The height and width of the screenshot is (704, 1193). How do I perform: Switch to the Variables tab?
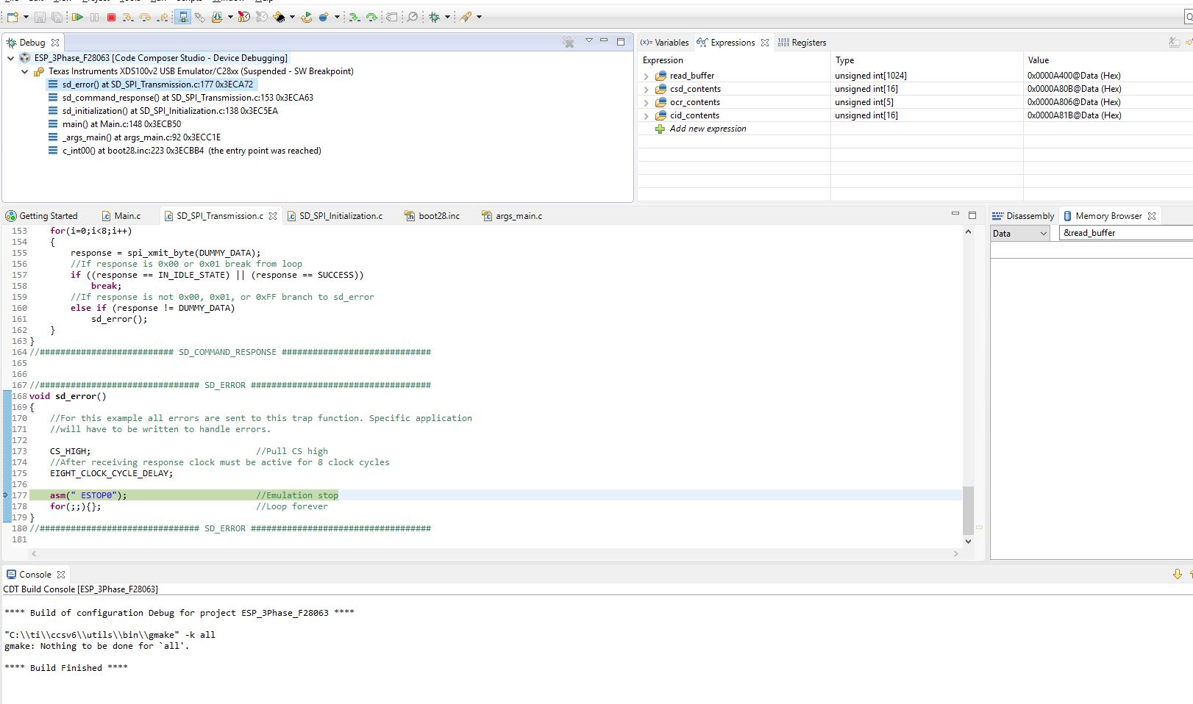coord(669,42)
